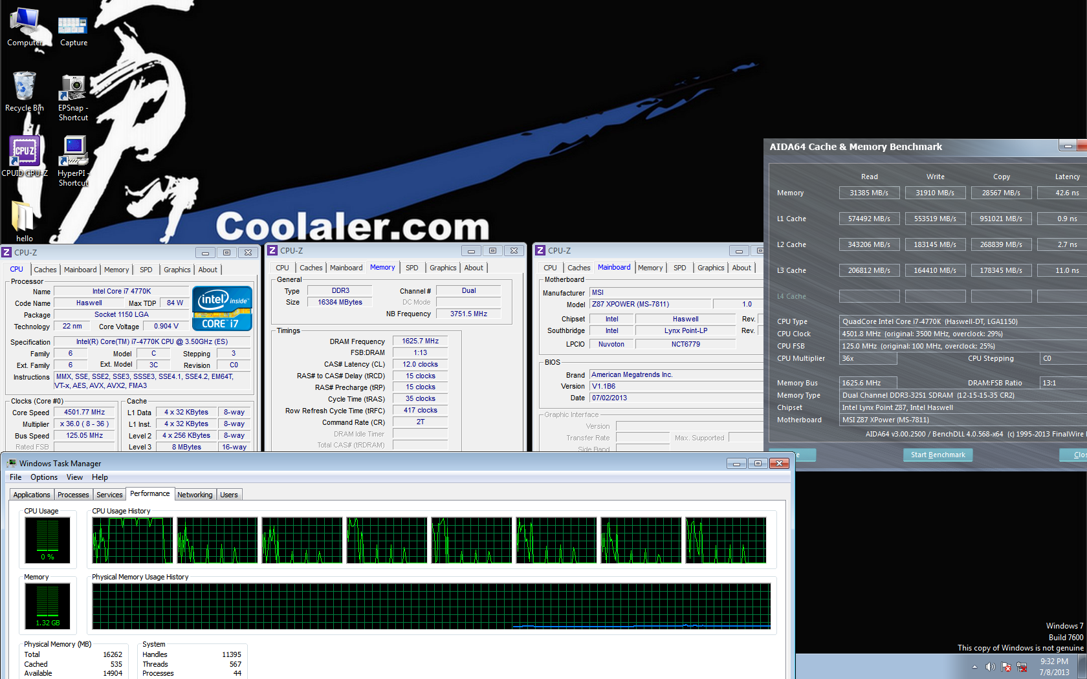Image resolution: width=1087 pixels, height=679 pixels.
Task: Click the CAS# Latency value 12.0 clocks
Action: coord(420,364)
